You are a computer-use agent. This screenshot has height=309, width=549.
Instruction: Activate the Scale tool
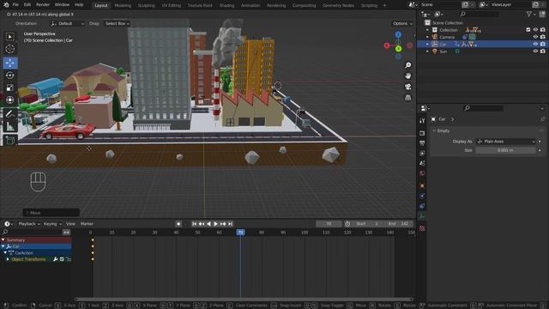click(x=10, y=88)
